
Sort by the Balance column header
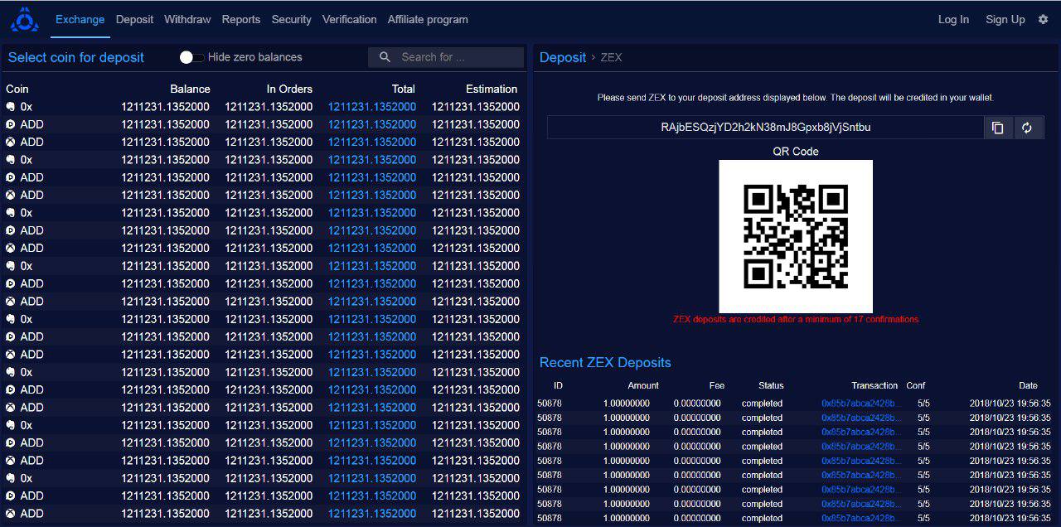tap(190, 89)
